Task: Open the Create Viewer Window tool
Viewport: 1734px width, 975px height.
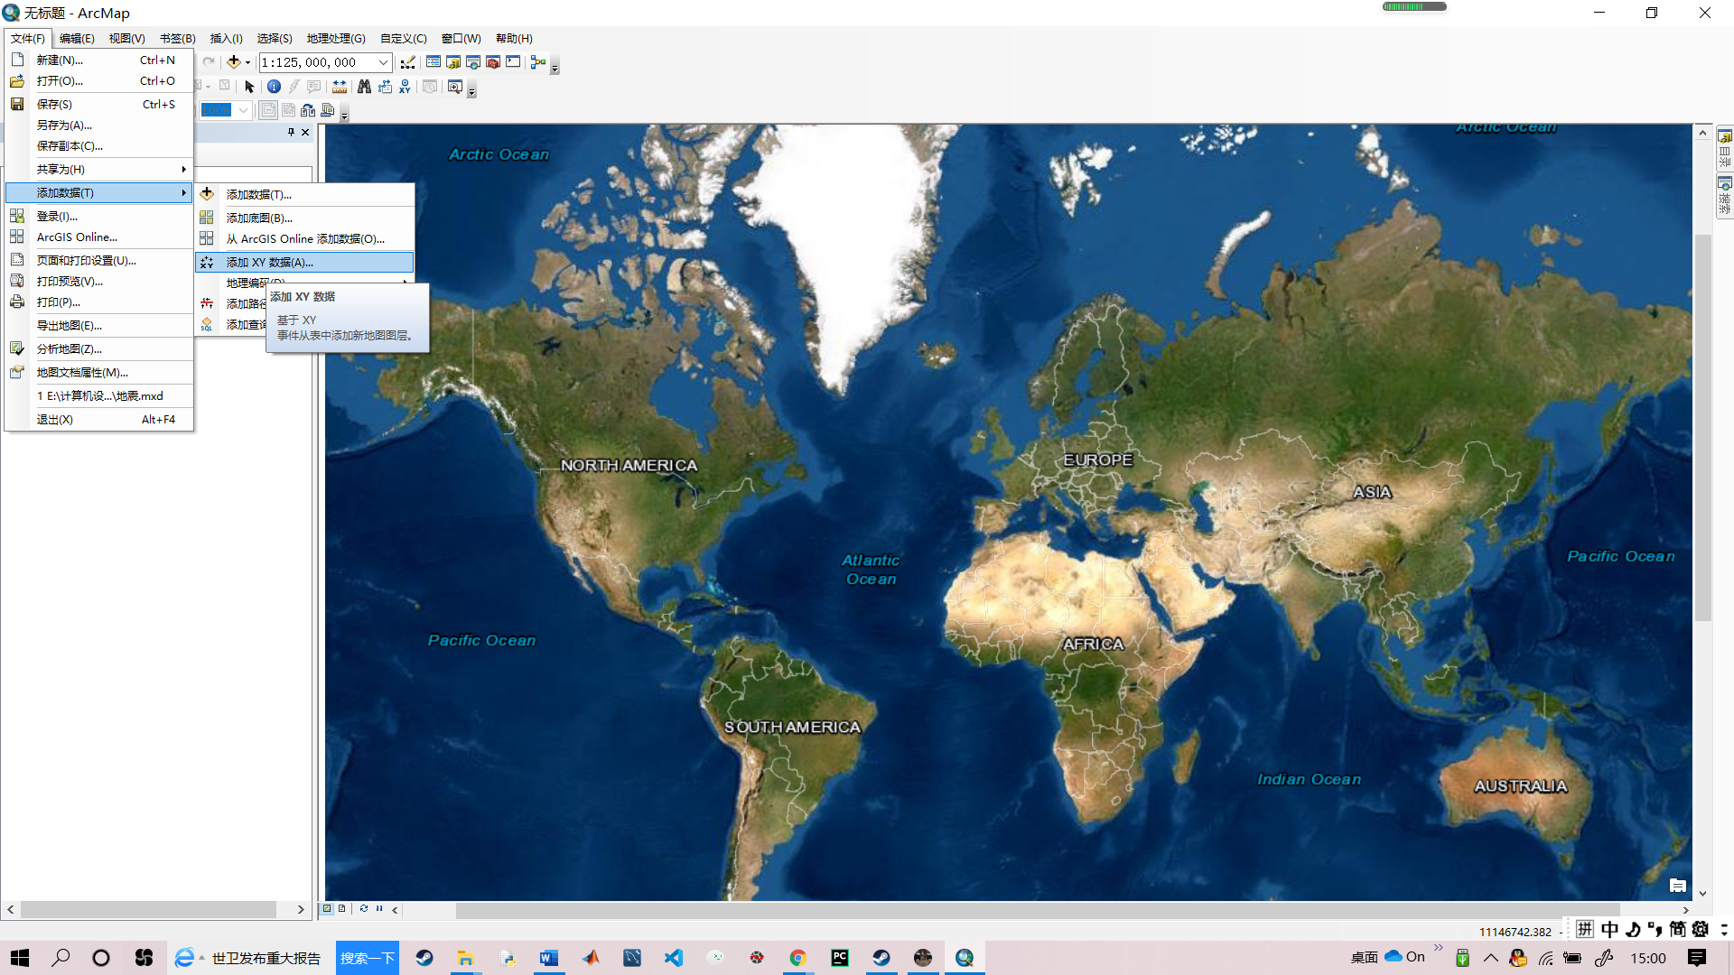Action: (455, 87)
